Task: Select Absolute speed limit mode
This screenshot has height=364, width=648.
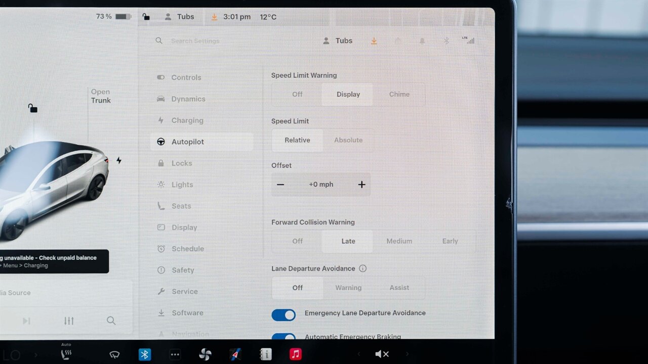Action: (348, 141)
